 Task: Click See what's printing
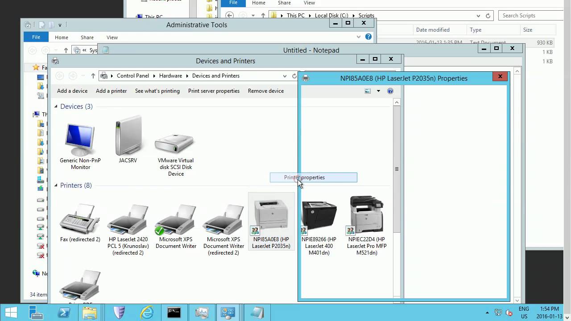click(157, 91)
